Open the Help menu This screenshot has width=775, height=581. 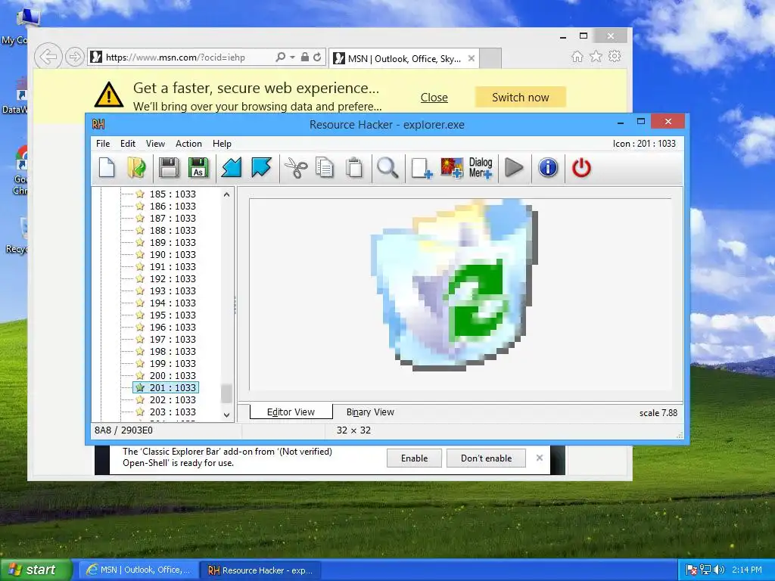pos(222,144)
